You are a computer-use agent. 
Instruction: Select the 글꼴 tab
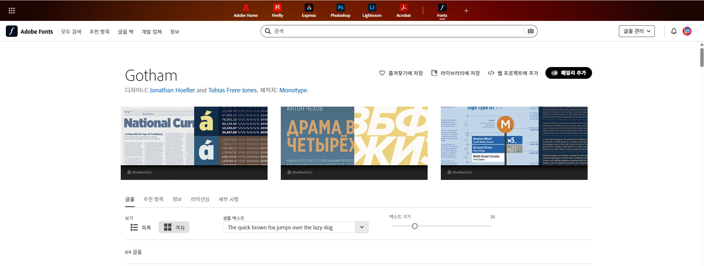click(x=130, y=199)
